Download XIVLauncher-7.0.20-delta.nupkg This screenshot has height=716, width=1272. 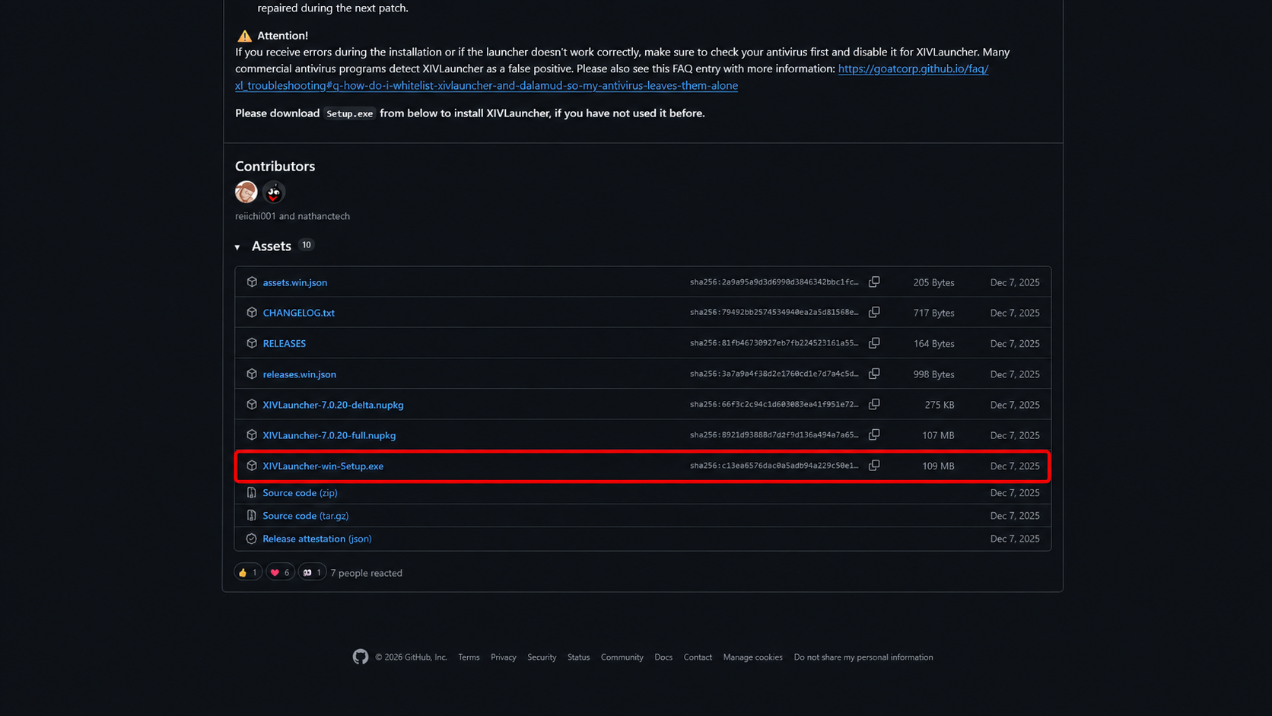click(333, 405)
